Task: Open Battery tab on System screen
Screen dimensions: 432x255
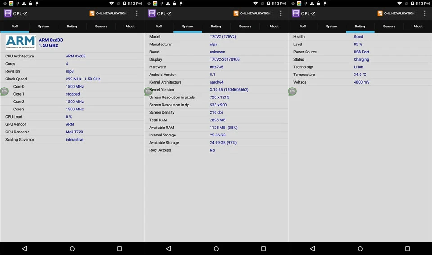Action: click(x=216, y=26)
